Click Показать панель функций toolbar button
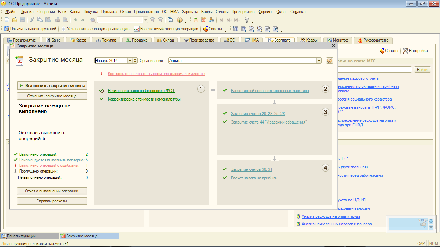 tap(30, 29)
